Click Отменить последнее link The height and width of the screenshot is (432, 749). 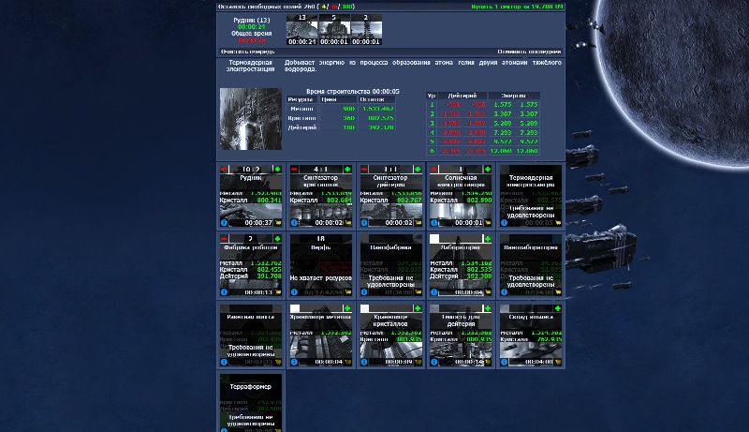[x=531, y=52]
